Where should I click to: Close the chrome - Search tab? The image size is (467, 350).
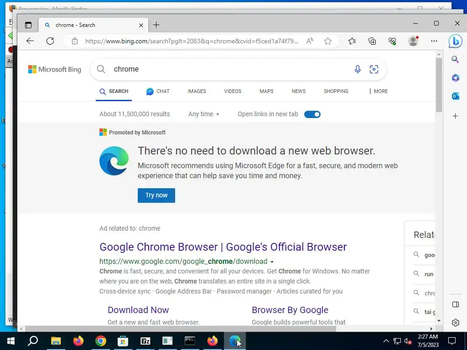141,26
